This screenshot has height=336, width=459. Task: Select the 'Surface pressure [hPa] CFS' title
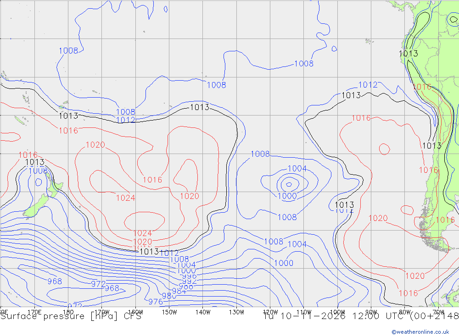pos(71,316)
